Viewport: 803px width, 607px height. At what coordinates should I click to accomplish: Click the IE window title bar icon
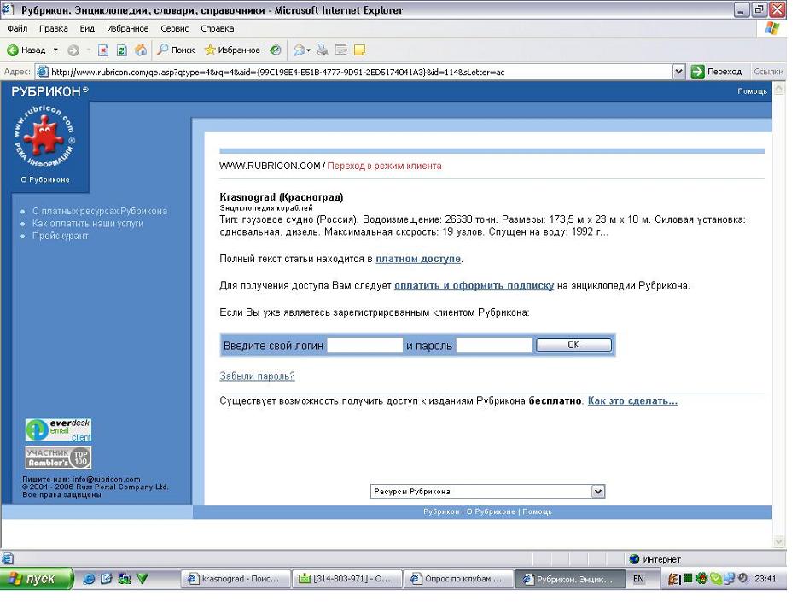(9, 9)
